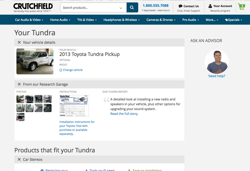
Task: Click the 2013 Toyota Tundra vehicle photo
Action: point(35,61)
